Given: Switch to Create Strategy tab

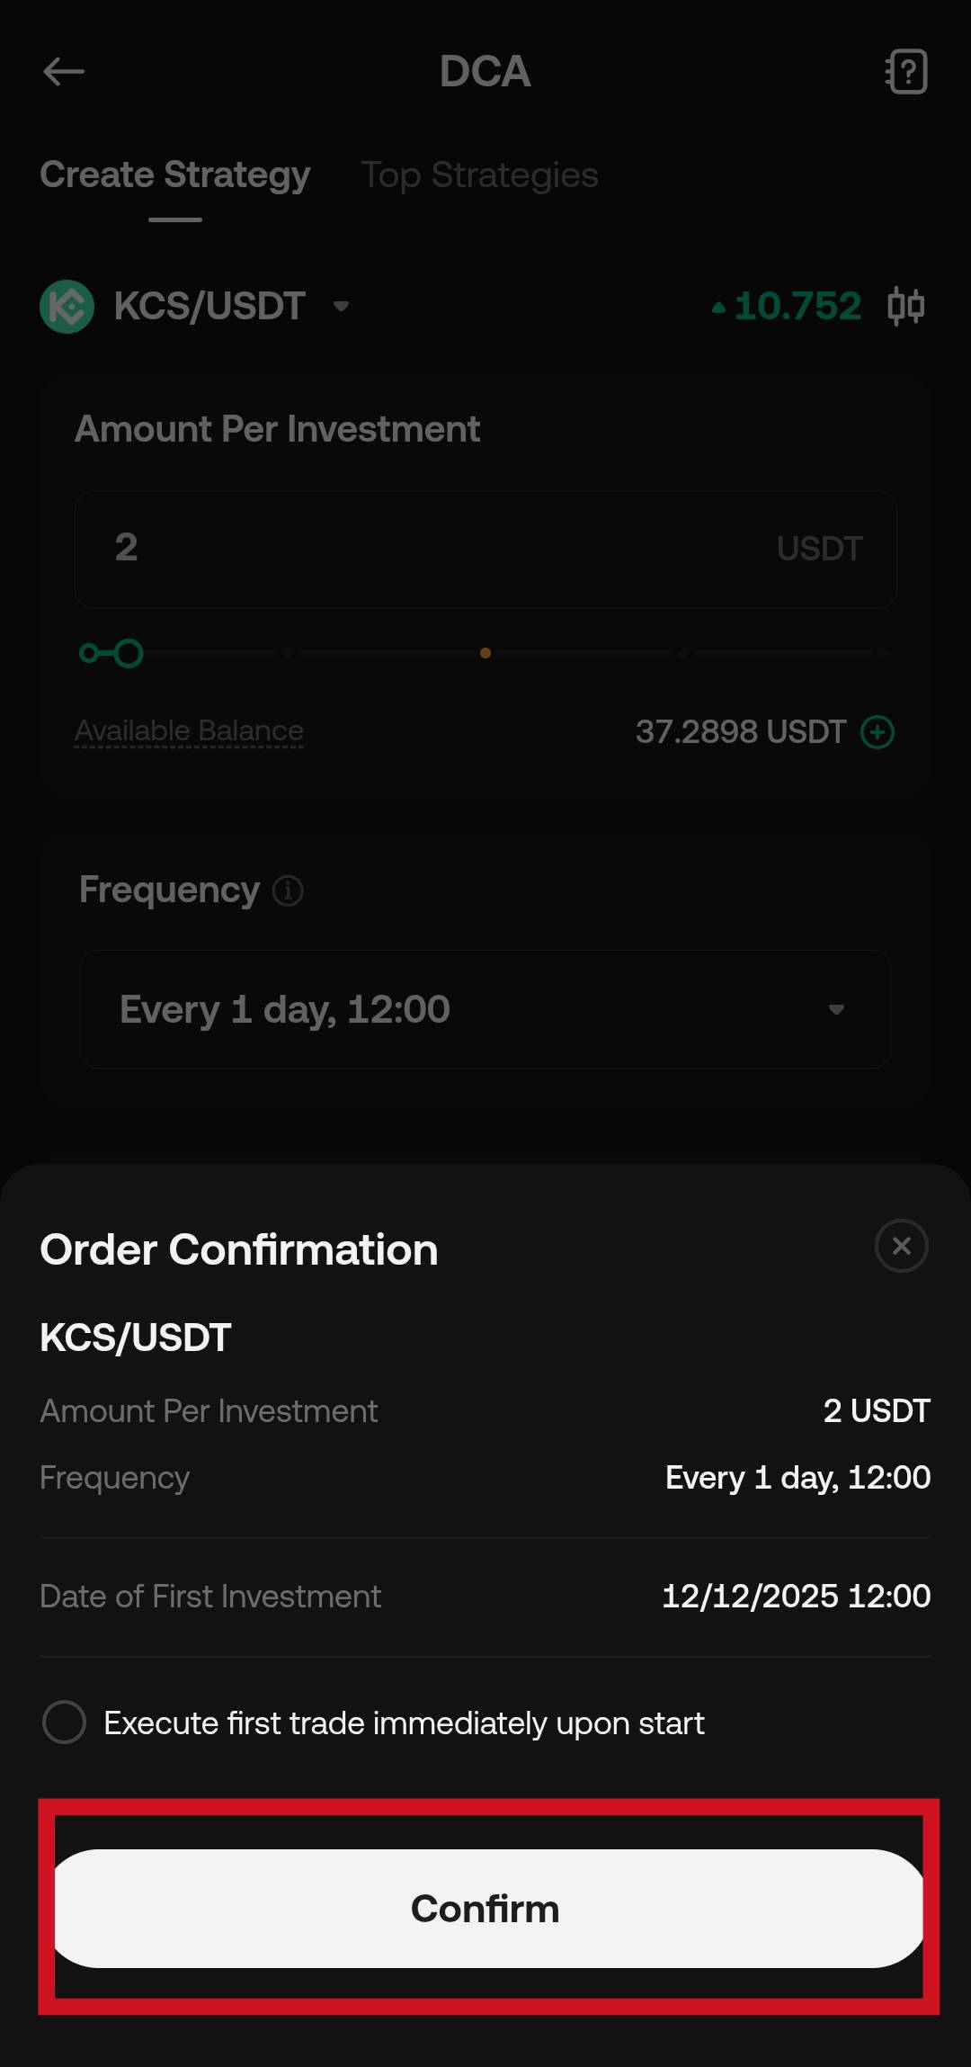Looking at the screenshot, I should (x=175, y=175).
